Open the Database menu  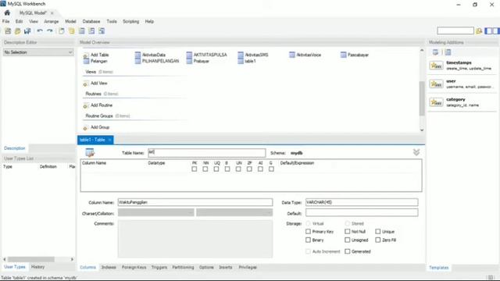click(91, 21)
